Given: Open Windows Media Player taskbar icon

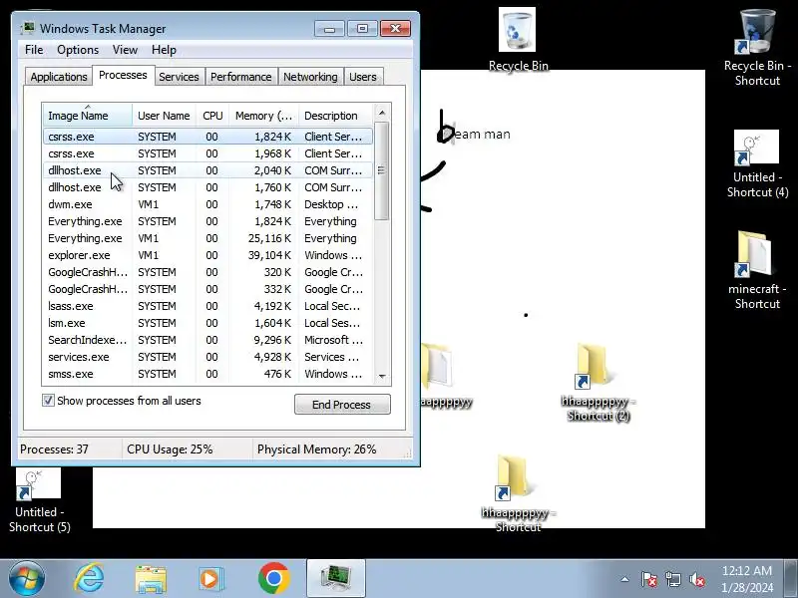Looking at the screenshot, I should pyautogui.click(x=210, y=579).
